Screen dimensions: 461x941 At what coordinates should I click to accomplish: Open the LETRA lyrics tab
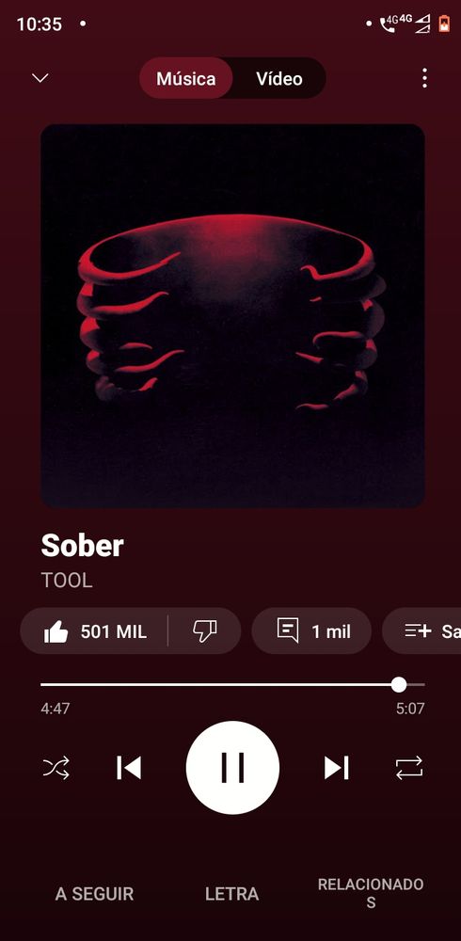click(231, 894)
